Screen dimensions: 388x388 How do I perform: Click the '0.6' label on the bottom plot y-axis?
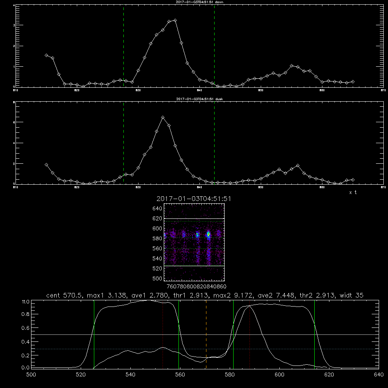pos(25,328)
